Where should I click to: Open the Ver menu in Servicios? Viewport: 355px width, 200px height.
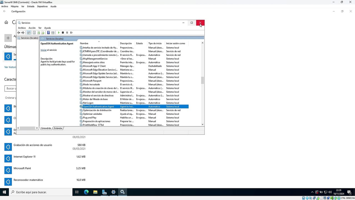[x=40, y=28]
